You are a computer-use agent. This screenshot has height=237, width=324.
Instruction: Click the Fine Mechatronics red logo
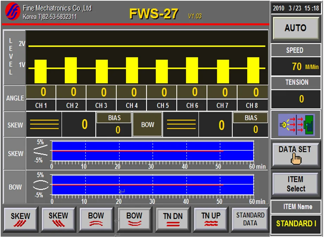(13, 11)
